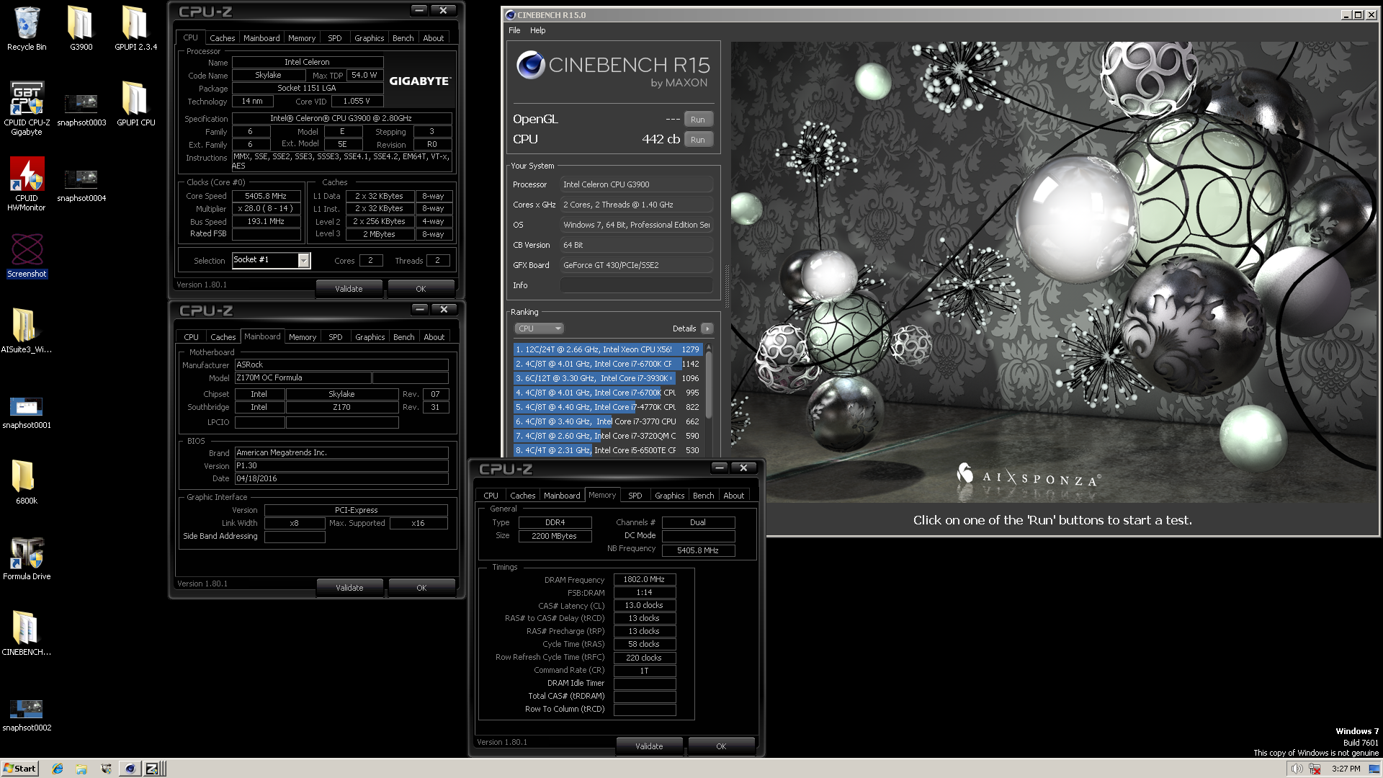Switch to the CPU-Z taskbar button
This screenshot has width=1383, height=778.
[x=153, y=769]
